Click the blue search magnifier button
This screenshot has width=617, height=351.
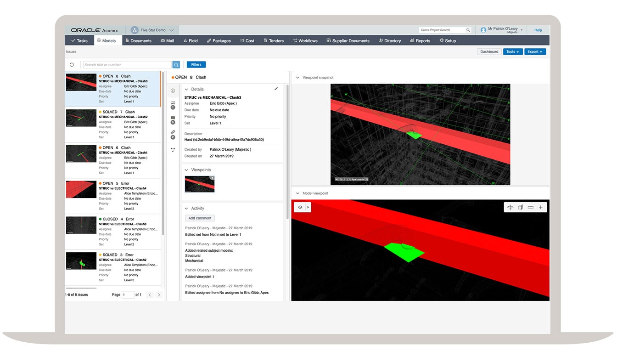click(176, 65)
